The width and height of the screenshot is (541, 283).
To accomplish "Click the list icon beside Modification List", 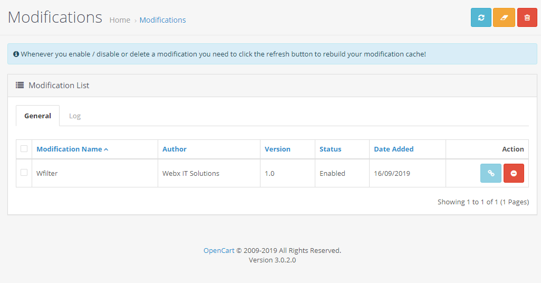I will pyautogui.click(x=20, y=85).
